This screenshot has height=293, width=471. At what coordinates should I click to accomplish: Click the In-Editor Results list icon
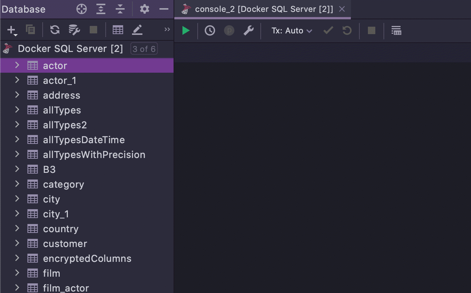pyautogui.click(x=396, y=31)
